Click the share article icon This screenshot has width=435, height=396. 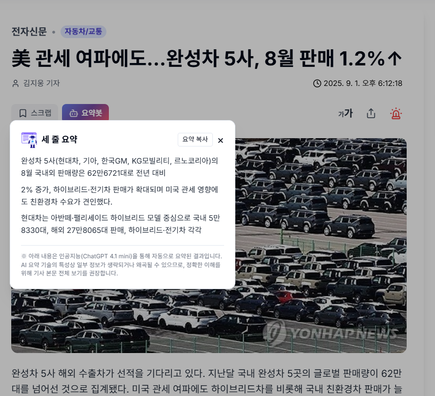coord(371,113)
